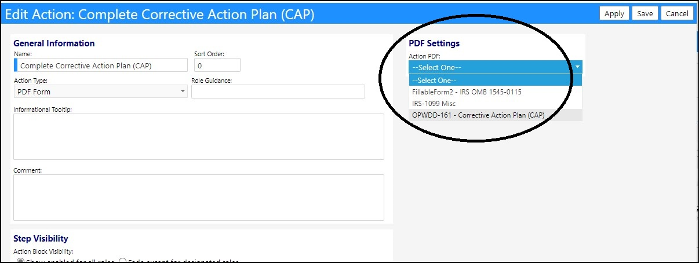Click inside the Informational Tooltip text area
The image size is (699, 263).
[x=199, y=137]
